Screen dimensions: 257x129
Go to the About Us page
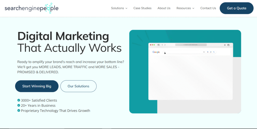coord(164,8)
